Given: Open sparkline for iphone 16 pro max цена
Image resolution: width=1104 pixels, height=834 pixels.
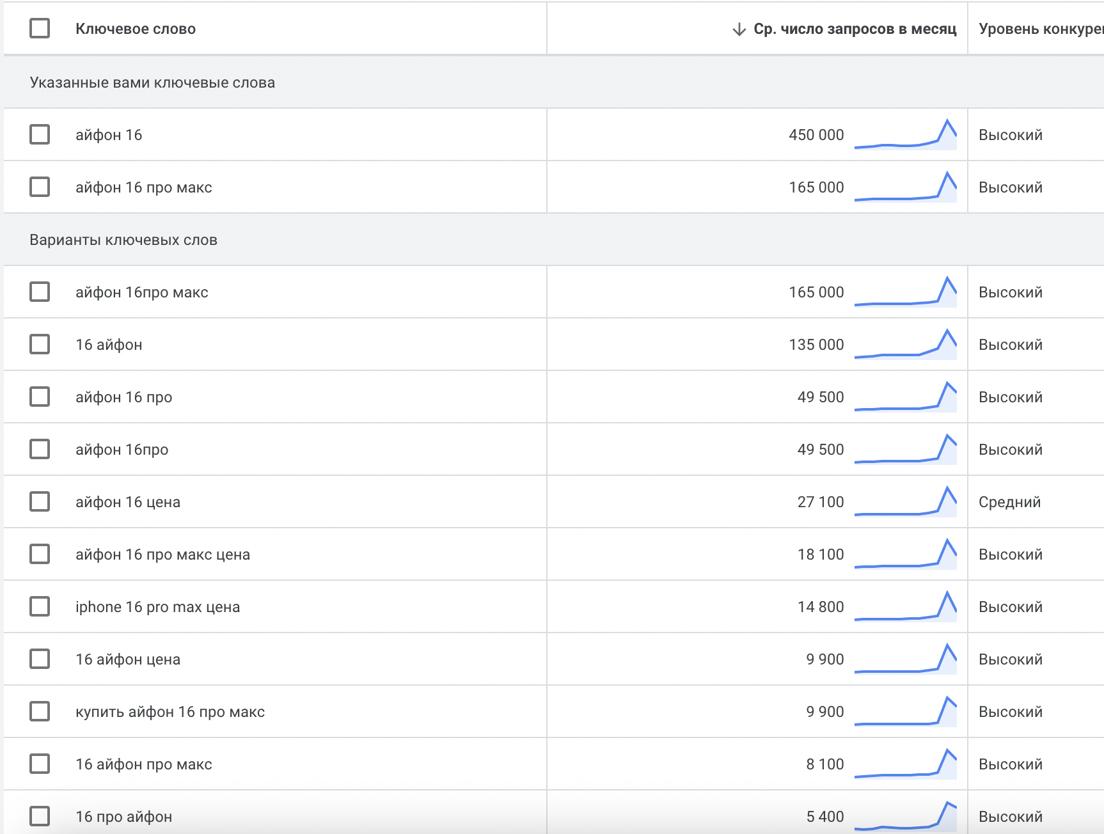Looking at the screenshot, I should pyautogui.click(x=906, y=606).
